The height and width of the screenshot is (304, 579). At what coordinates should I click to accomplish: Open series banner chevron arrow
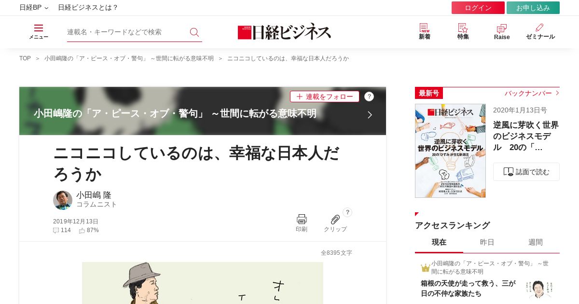pyautogui.click(x=370, y=115)
